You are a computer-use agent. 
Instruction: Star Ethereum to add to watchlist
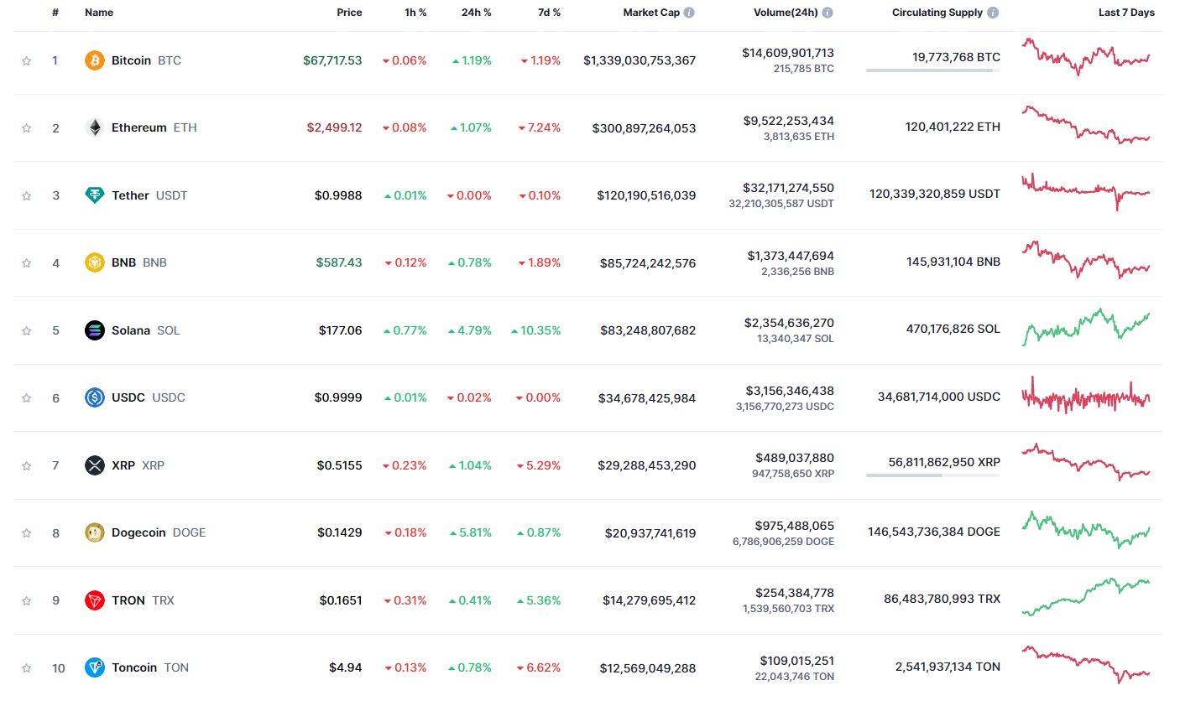(x=27, y=127)
